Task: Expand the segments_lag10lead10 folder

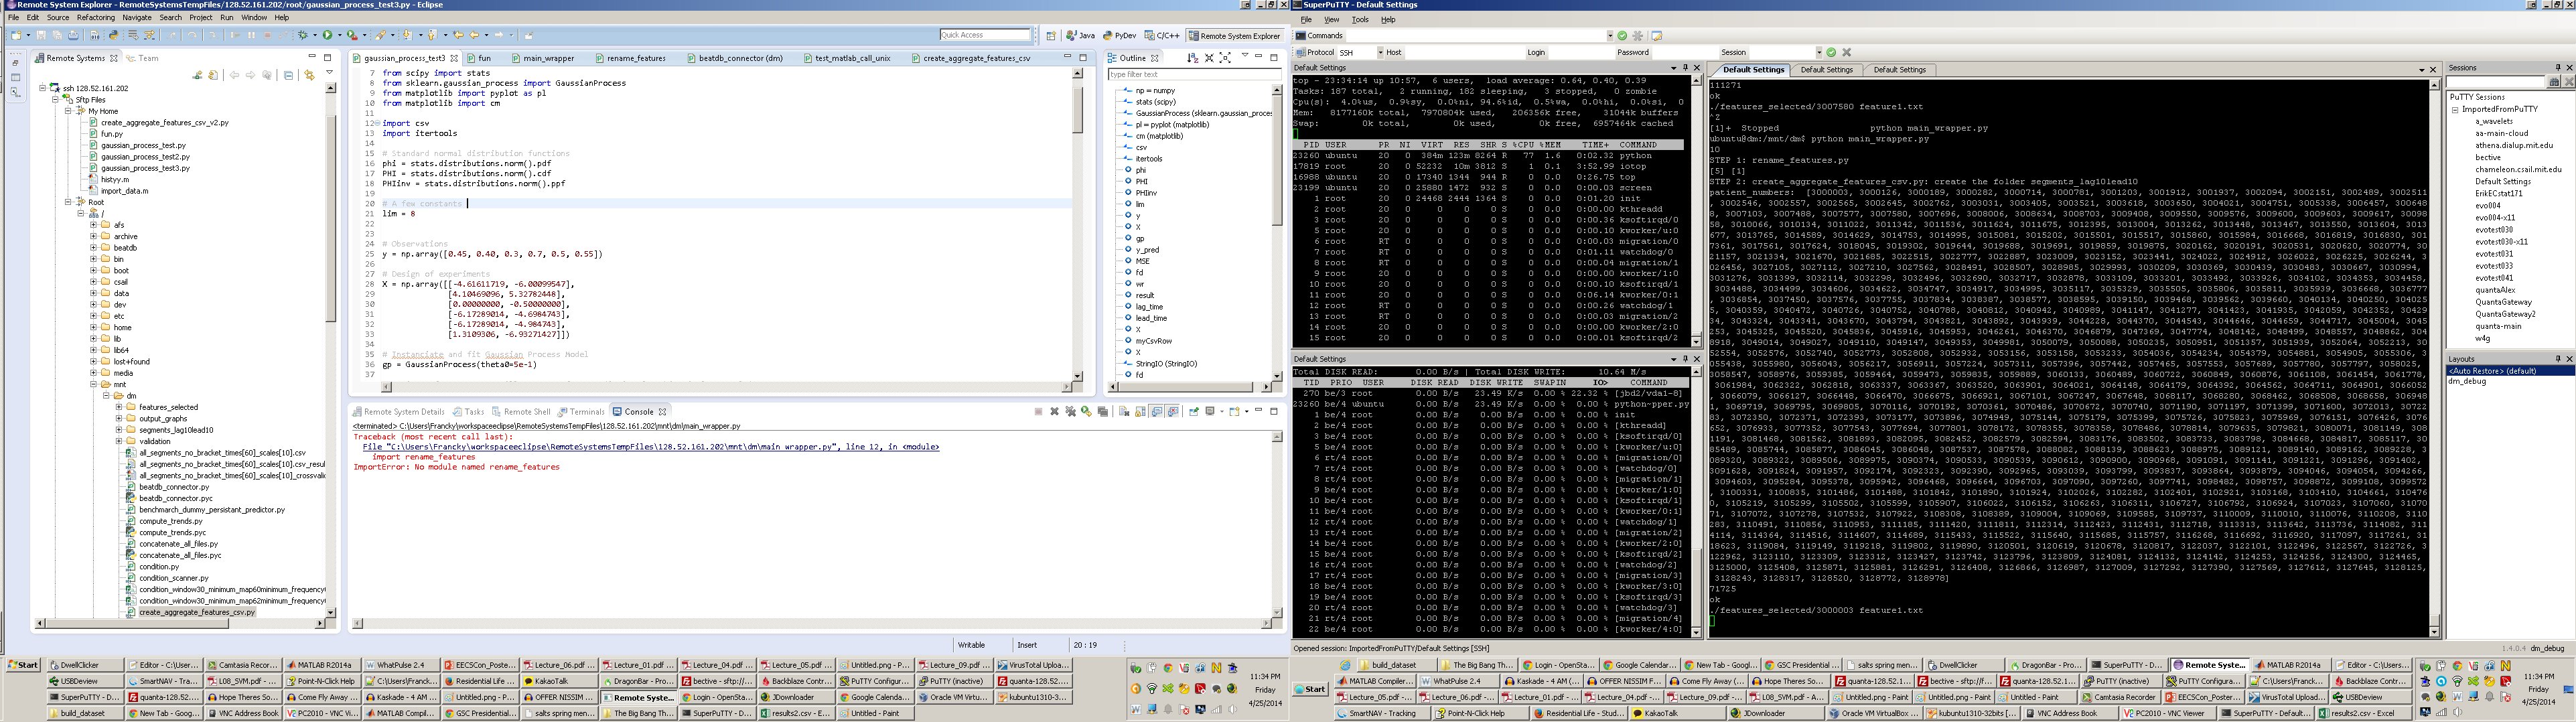Action: coord(118,430)
